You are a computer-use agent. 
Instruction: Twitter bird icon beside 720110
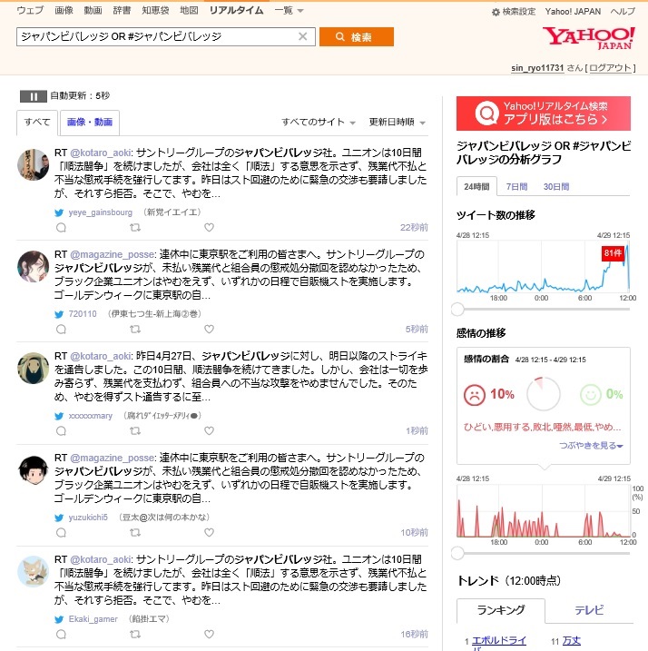click(59, 315)
